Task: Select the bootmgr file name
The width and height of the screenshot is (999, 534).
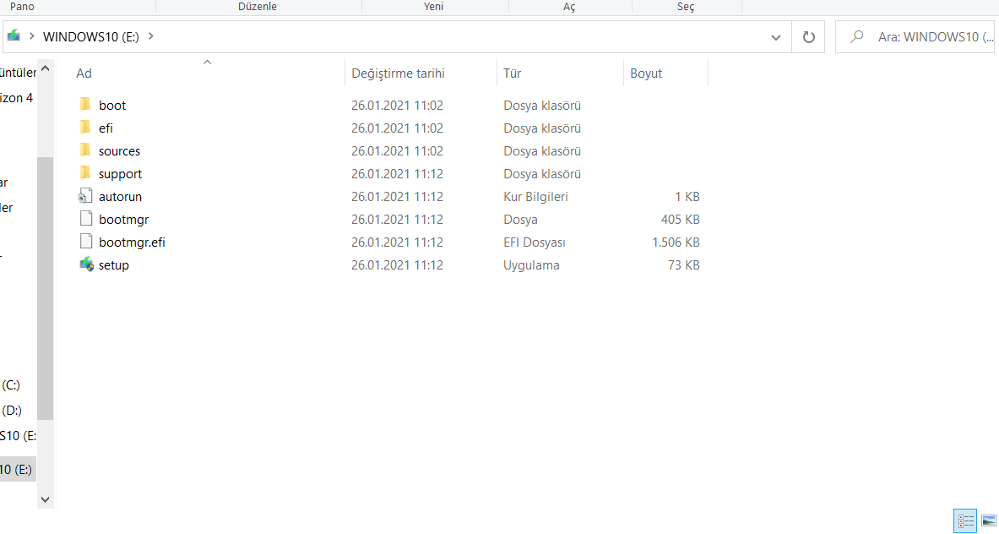Action: [123, 220]
